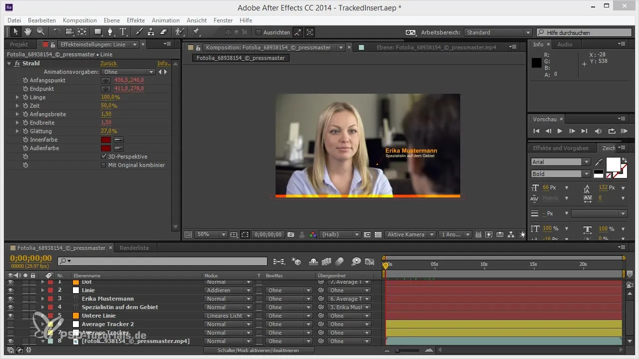The width and height of the screenshot is (639, 359).
Task: Click the Info link for Strahl effect
Action: point(164,63)
